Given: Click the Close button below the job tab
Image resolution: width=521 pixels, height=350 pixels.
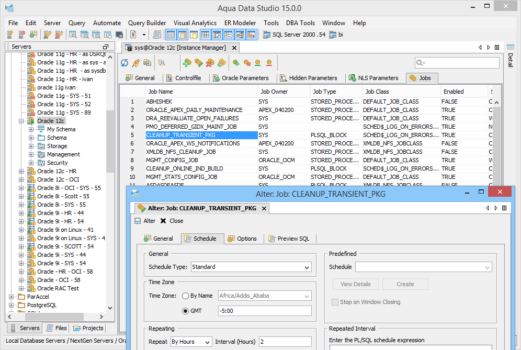Looking at the screenshot, I should (x=172, y=221).
